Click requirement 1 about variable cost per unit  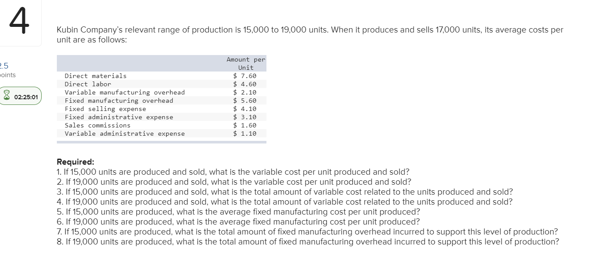click(x=233, y=172)
